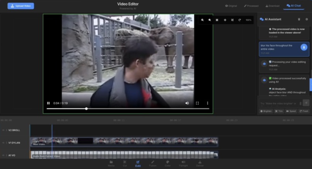Screen dimensions: 312x169
Task: Click the black gap segment in Main Video clip
Action: tap(86, 141)
